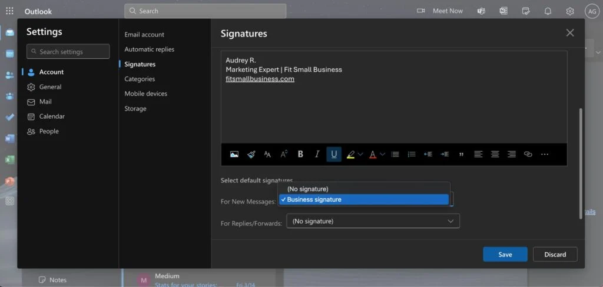The height and width of the screenshot is (287, 603).
Task: Close the Settings dialog
Action: coord(570,33)
